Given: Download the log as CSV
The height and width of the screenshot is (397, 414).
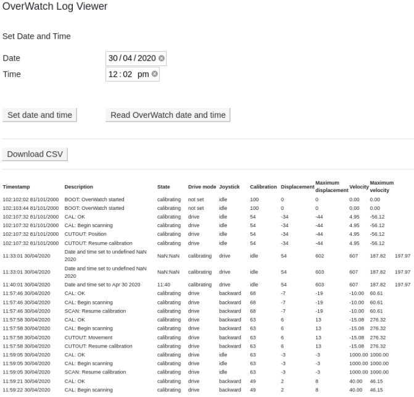Looking at the screenshot, I should [x=35, y=154].
